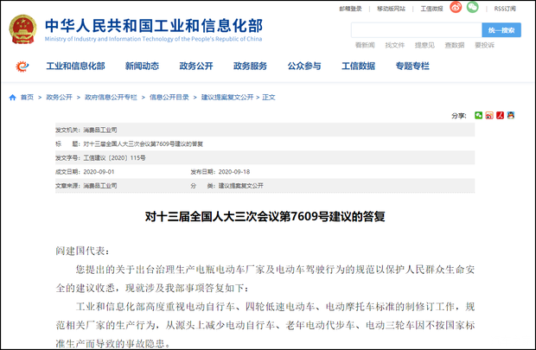
Task: Click the ministry name title text
Action: [154, 26]
